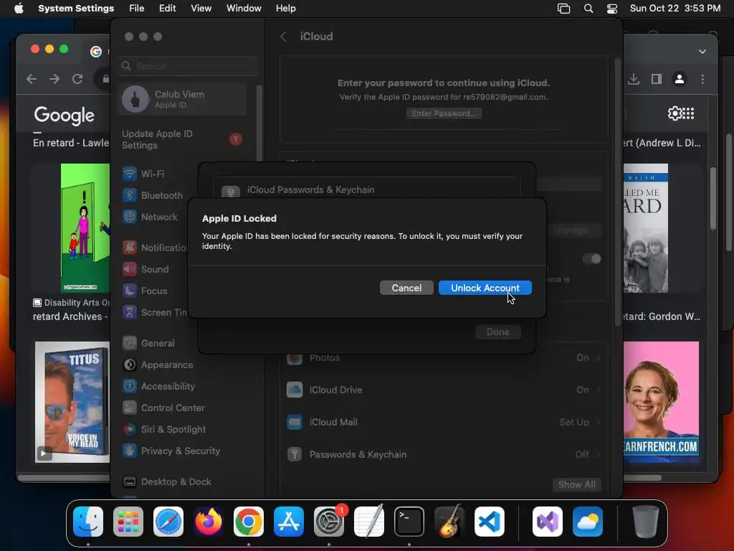Click the Show All button

[x=576, y=484]
